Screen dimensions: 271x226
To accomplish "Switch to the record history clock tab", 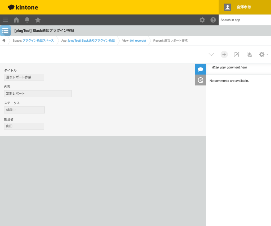I will tap(200, 80).
